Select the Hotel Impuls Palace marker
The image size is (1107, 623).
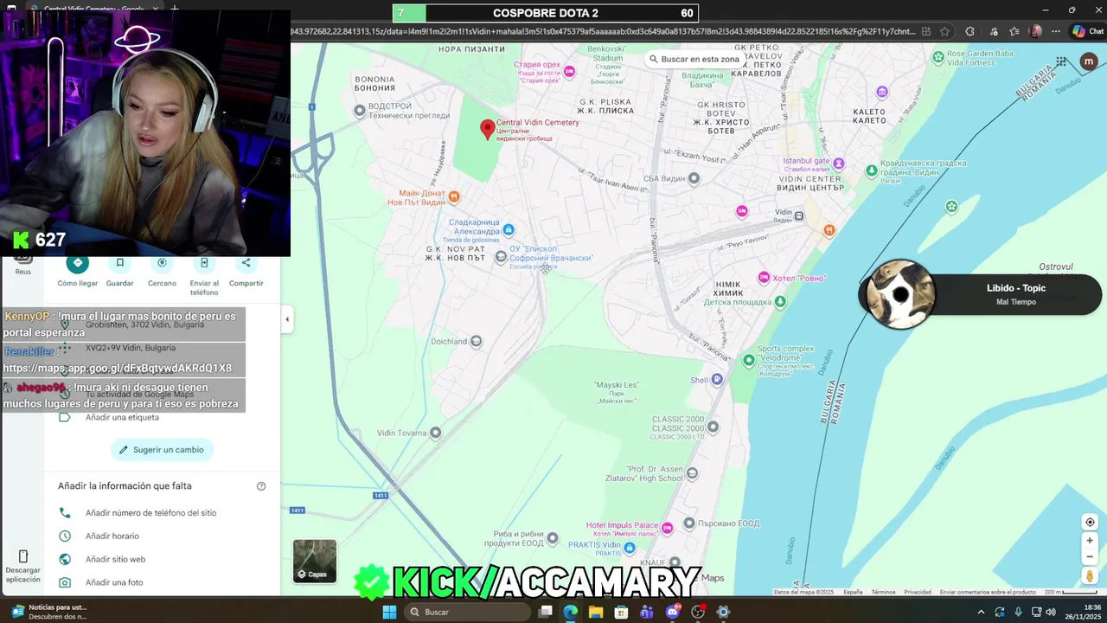point(667,527)
